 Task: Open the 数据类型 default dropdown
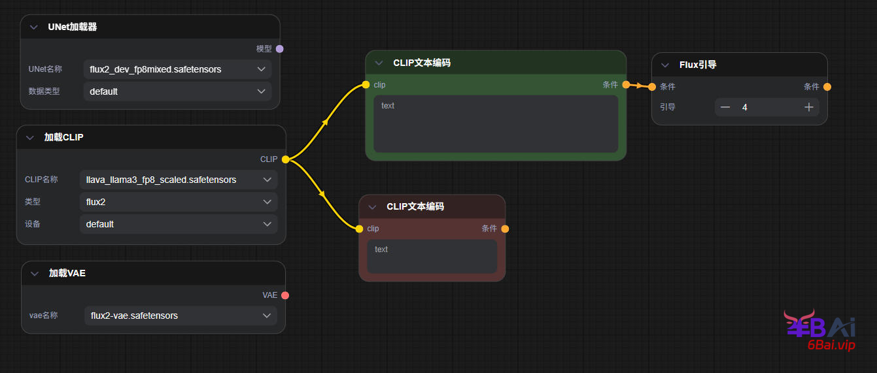coord(177,91)
